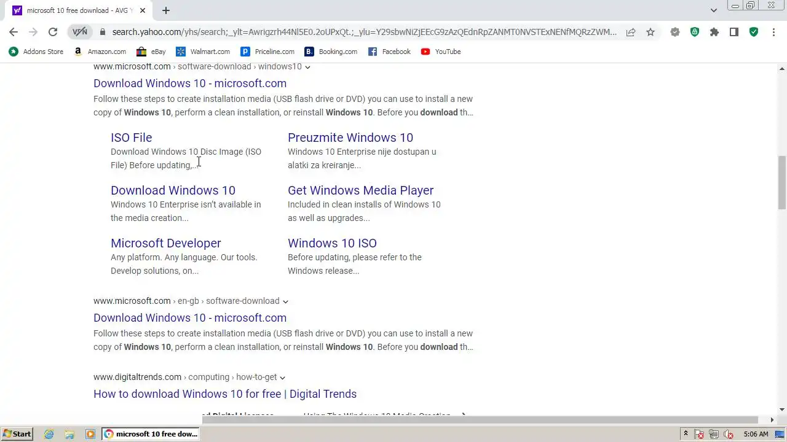
Task: Open the ISO File sublink
Action: [x=131, y=138]
